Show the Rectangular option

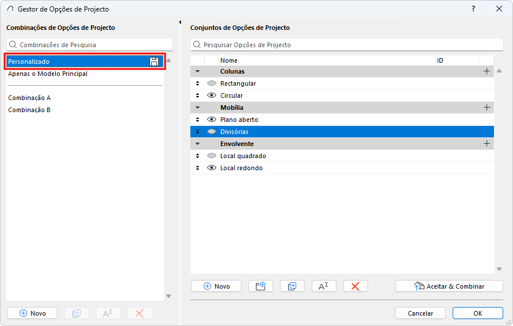(x=212, y=83)
